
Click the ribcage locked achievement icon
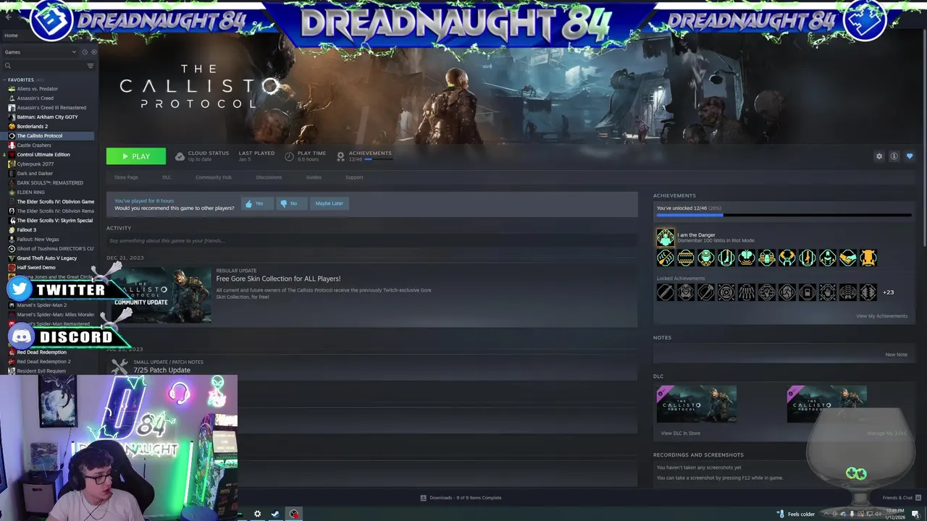click(848, 292)
